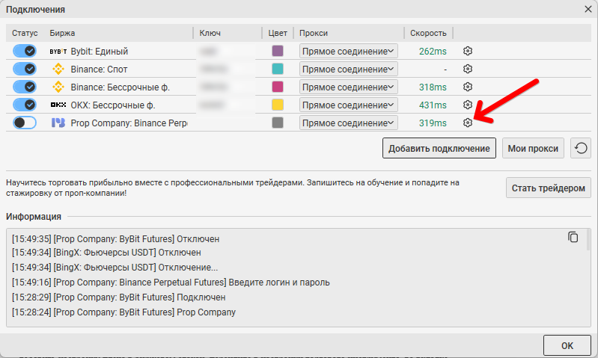This screenshot has width=598, height=358.
Task: Close the Подключения dialog
Action: (x=588, y=9)
